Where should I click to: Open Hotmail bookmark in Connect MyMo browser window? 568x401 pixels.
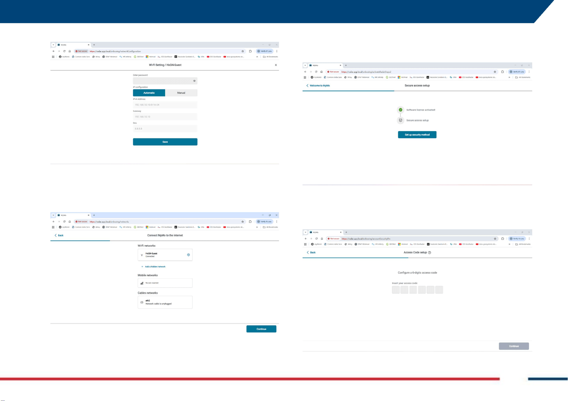click(151, 227)
